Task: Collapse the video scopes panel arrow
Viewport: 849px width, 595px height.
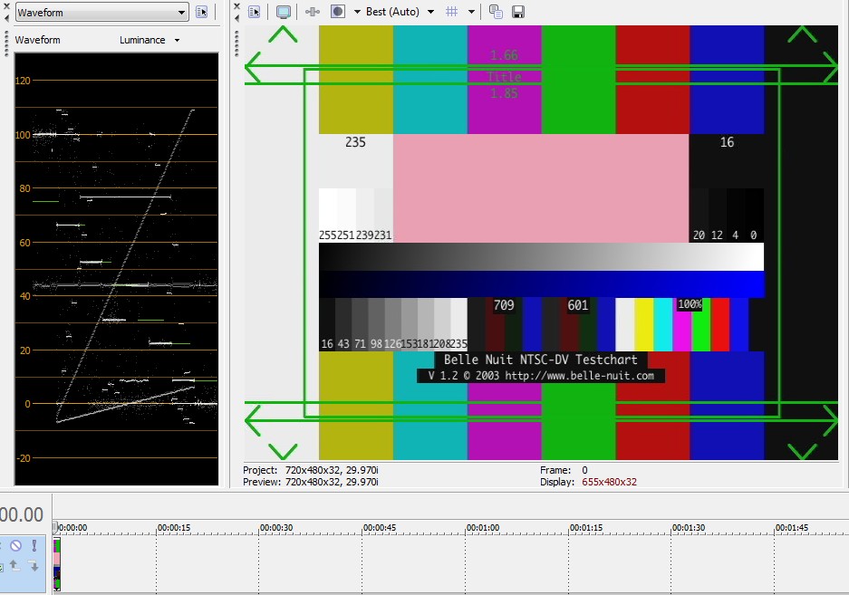Action: point(6,18)
